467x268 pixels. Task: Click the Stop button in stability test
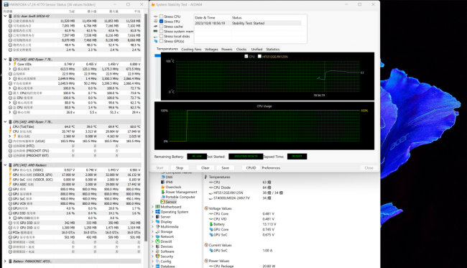pyautogui.click(x=180, y=168)
